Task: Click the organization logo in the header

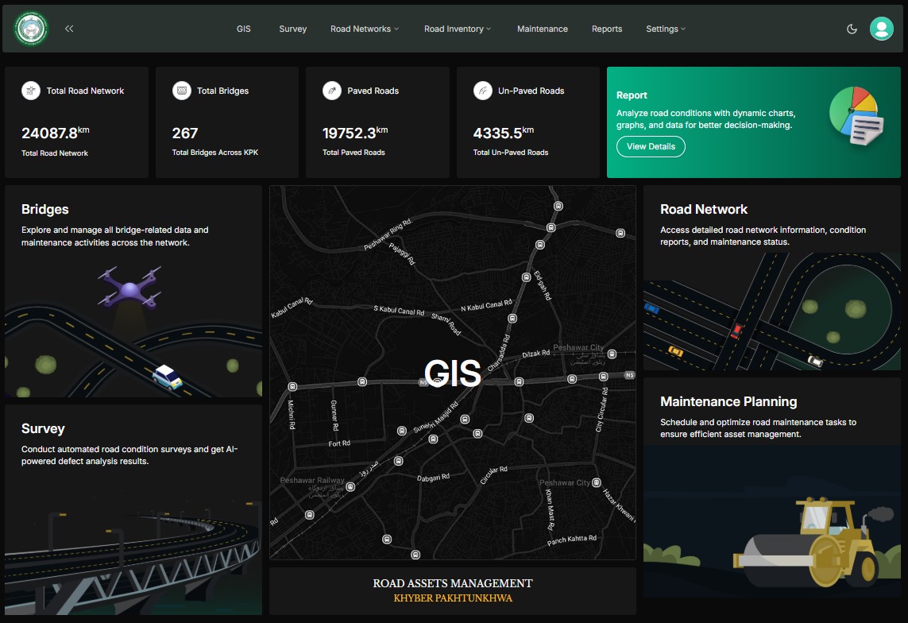Action: pos(31,29)
